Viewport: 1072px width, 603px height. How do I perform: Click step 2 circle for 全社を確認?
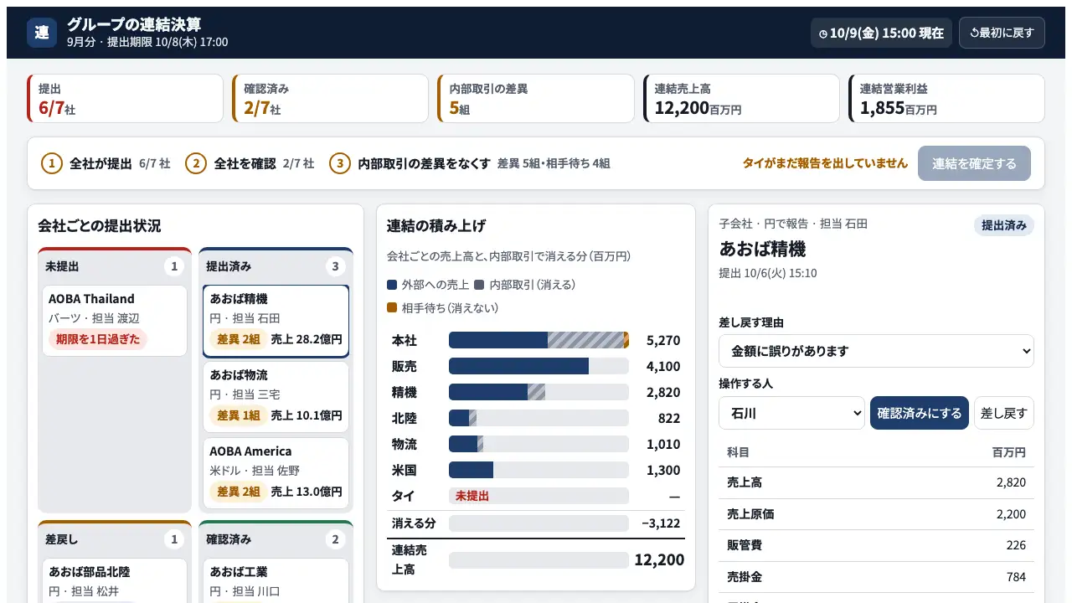tap(196, 163)
